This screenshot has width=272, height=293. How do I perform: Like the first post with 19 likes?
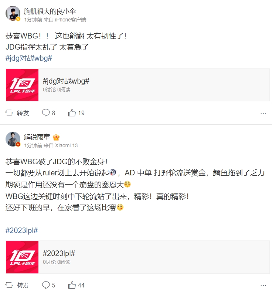[x=72, y=113]
